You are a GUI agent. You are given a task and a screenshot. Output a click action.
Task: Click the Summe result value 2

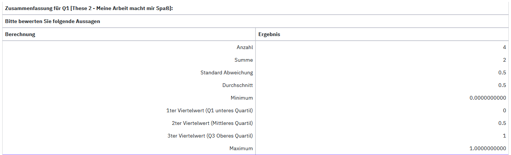pos(504,60)
